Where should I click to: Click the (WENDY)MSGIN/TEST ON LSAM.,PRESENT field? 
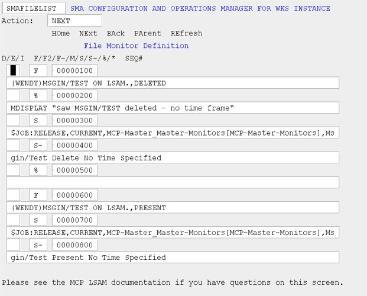click(173, 207)
